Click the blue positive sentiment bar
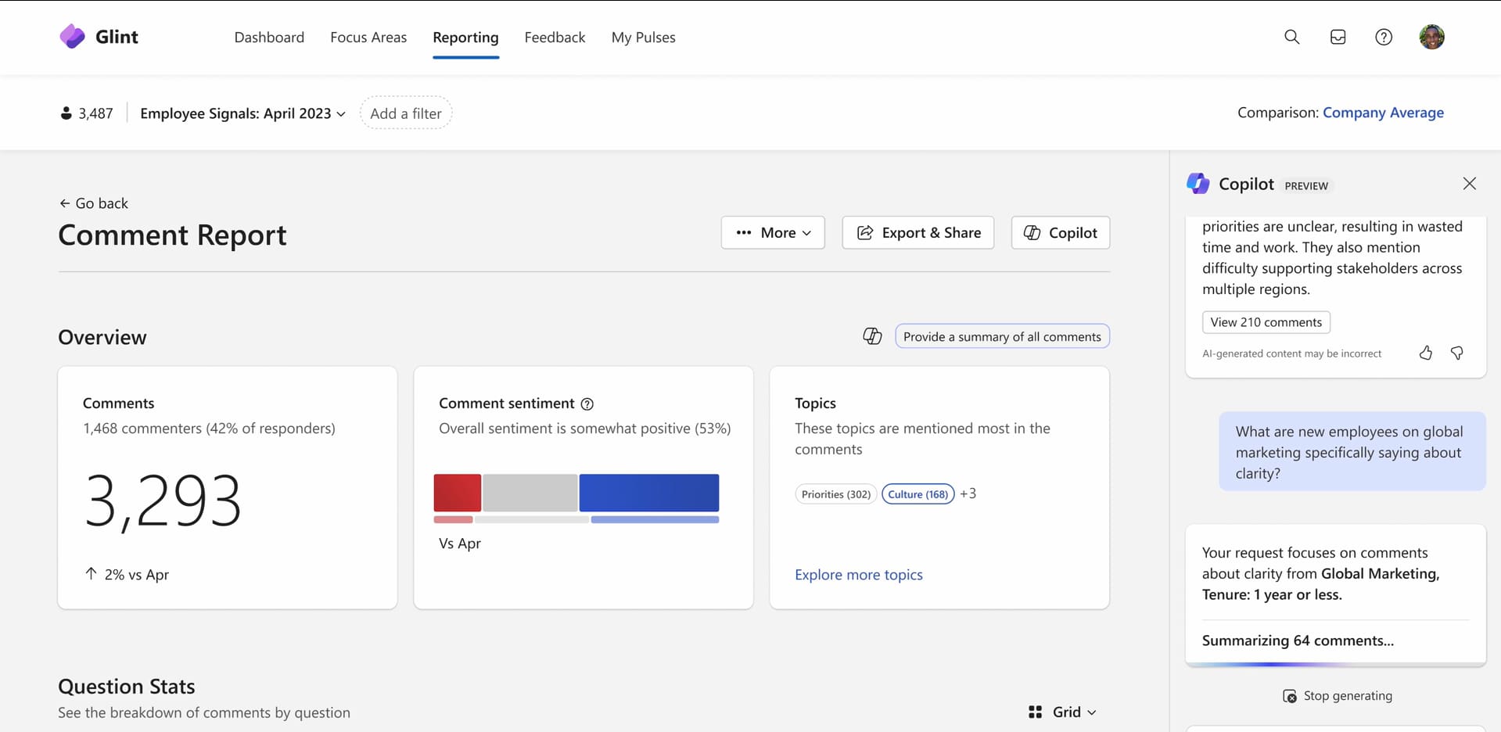This screenshot has height=732, width=1501. (x=648, y=493)
